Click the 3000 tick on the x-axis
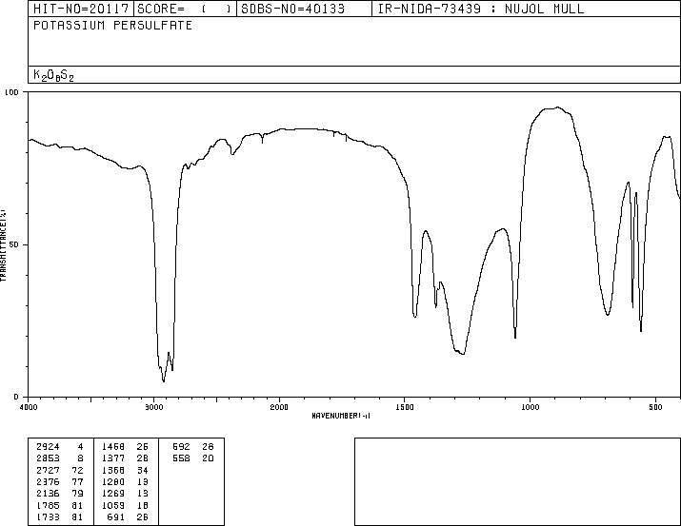Viewport: 681px width, 526px height. [x=153, y=407]
